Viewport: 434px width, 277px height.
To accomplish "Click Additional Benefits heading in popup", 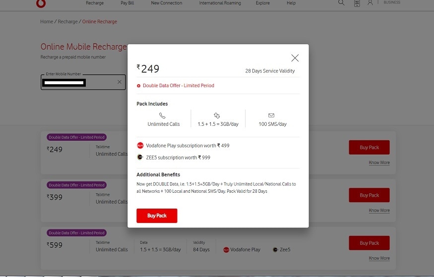I will pos(158,175).
